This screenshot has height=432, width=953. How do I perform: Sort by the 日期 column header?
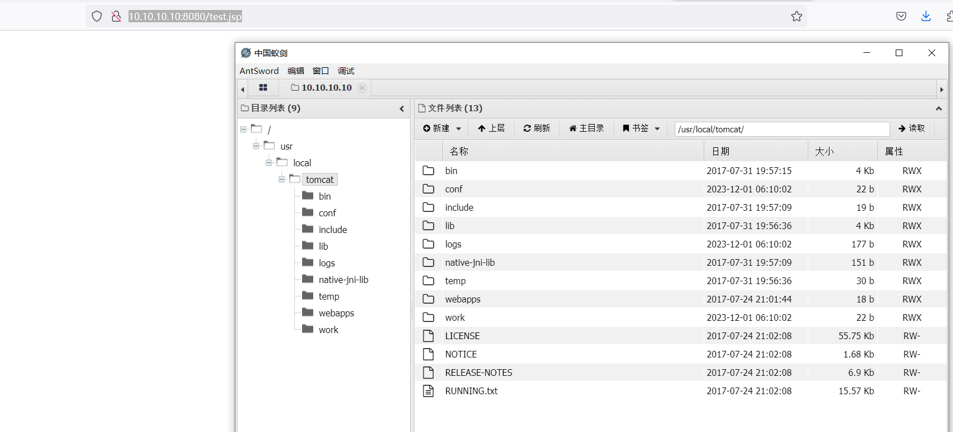click(x=756, y=151)
